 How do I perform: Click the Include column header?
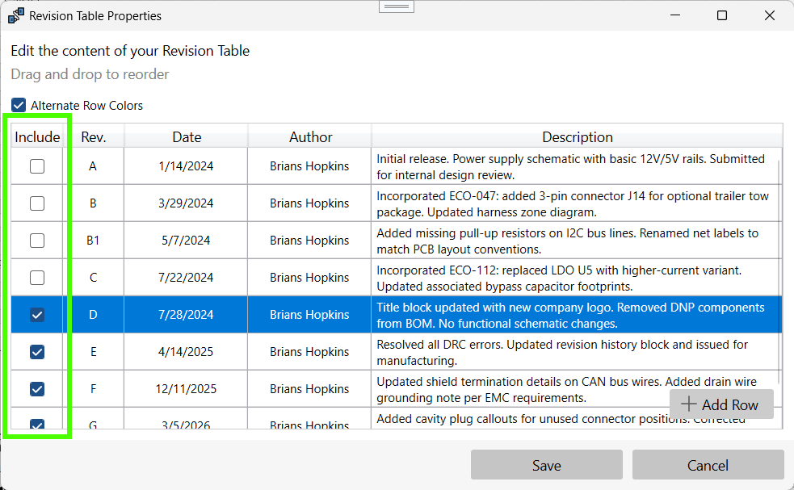[37, 136]
